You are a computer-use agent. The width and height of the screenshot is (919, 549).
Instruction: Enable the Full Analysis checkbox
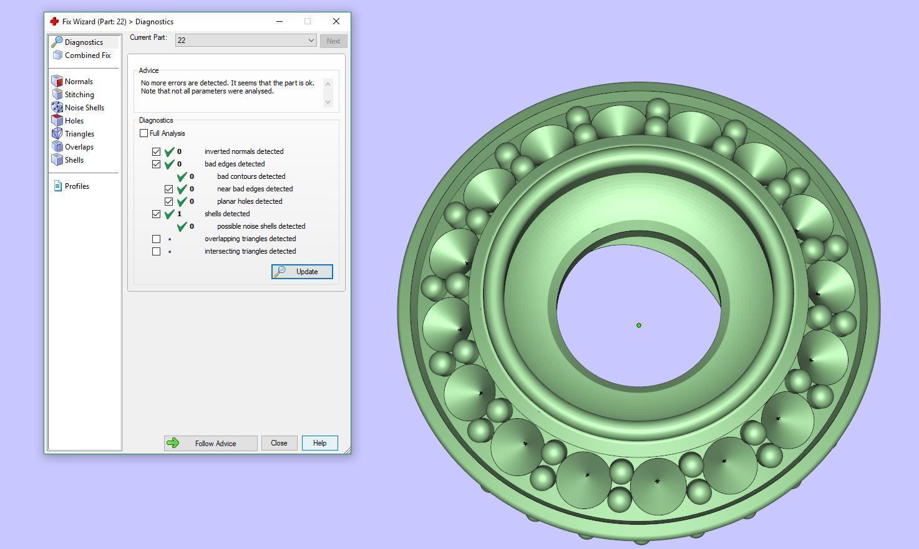[x=144, y=133]
